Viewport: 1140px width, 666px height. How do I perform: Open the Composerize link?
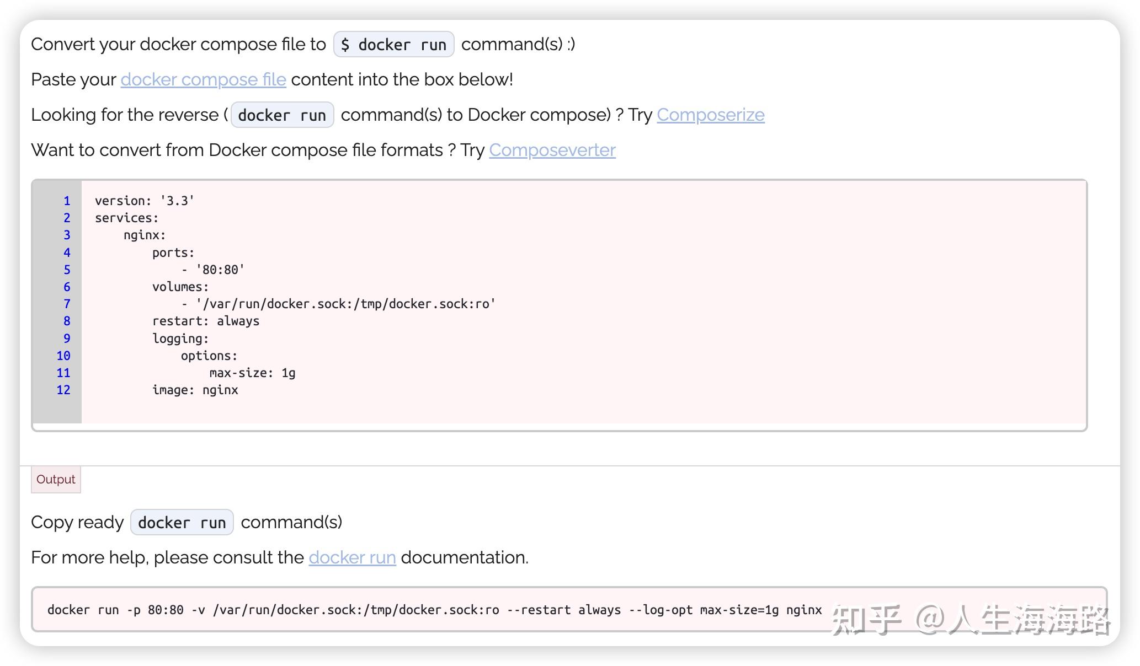tap(710, 115)
